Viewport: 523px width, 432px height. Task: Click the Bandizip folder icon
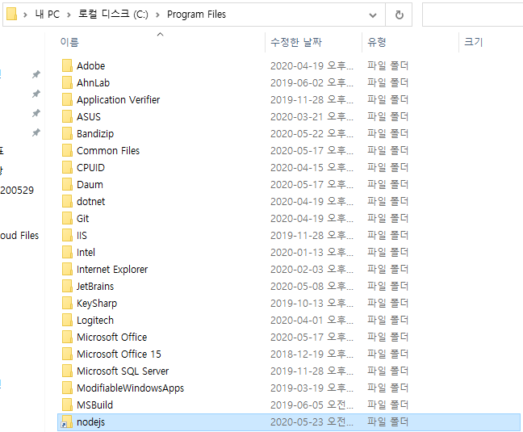click(67, 134)
